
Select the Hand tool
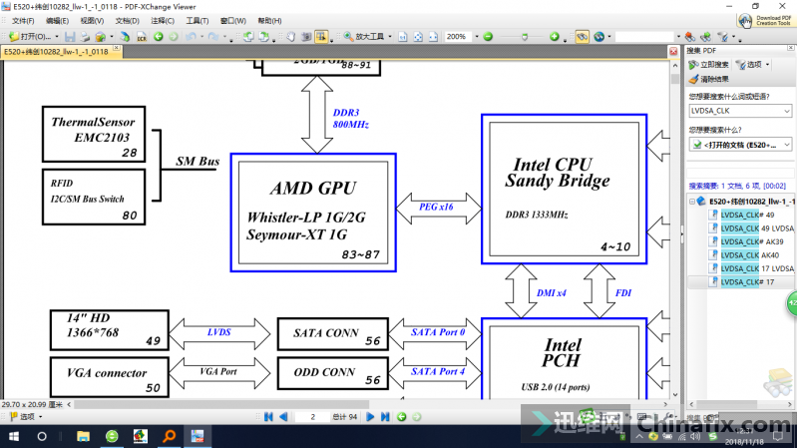point(290,37)
